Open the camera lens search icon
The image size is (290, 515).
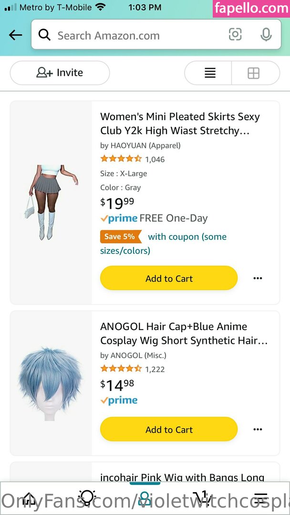pos(235,34)
